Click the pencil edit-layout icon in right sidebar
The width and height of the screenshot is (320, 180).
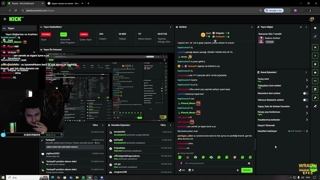(315, 36)
